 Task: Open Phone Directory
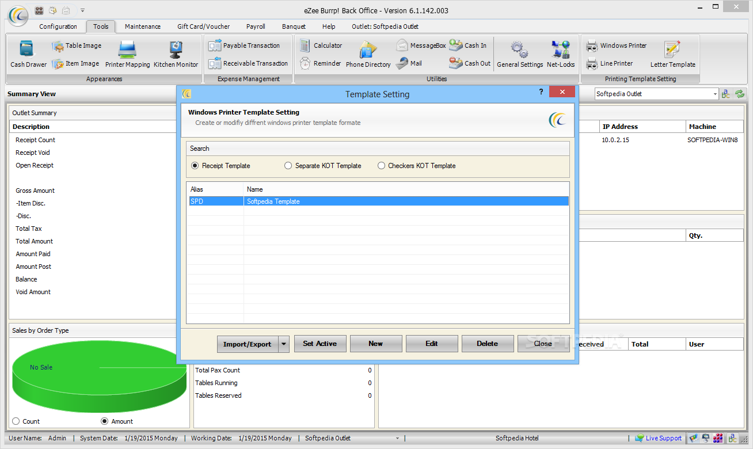368,55
